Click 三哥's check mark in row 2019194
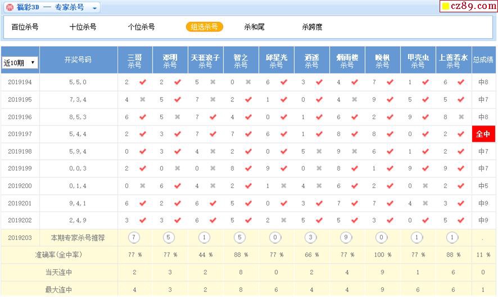The height and width of the screenshot is (297, 498). 142,82
